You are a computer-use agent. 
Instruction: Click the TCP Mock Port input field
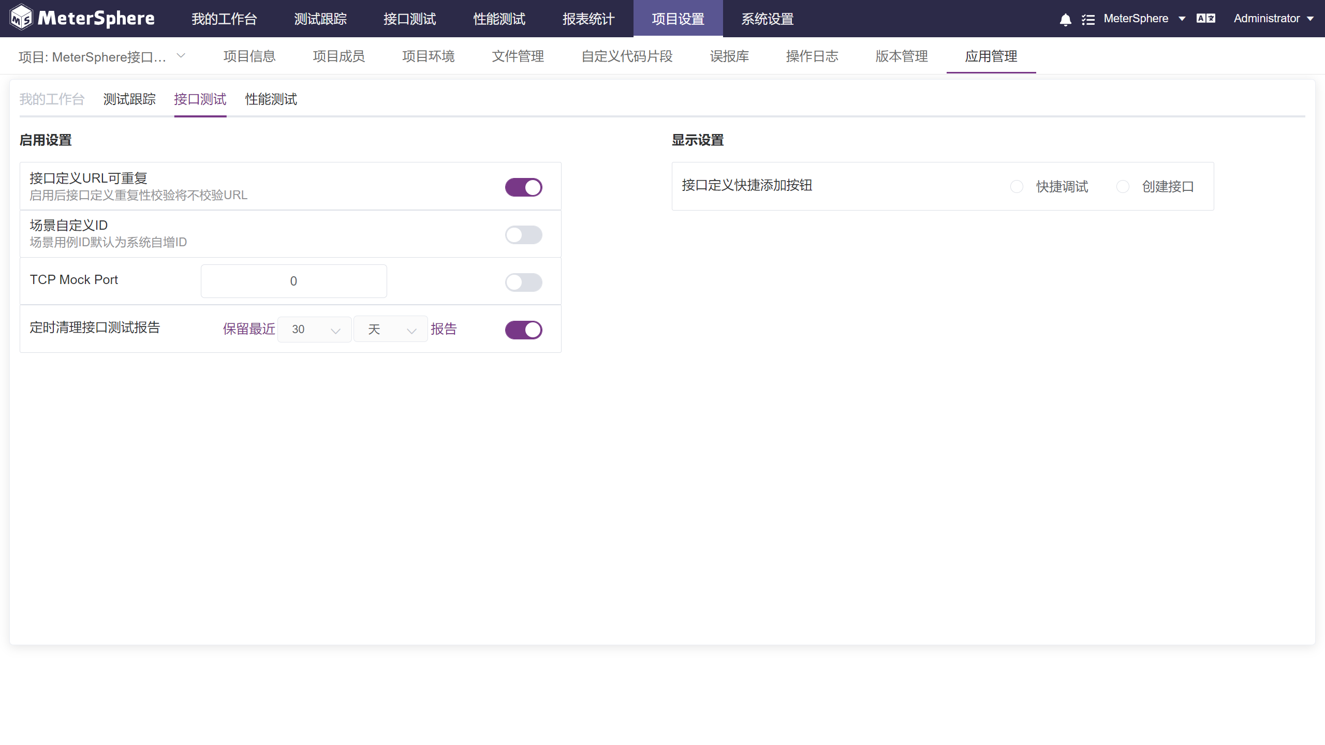[x=293, y=281]
